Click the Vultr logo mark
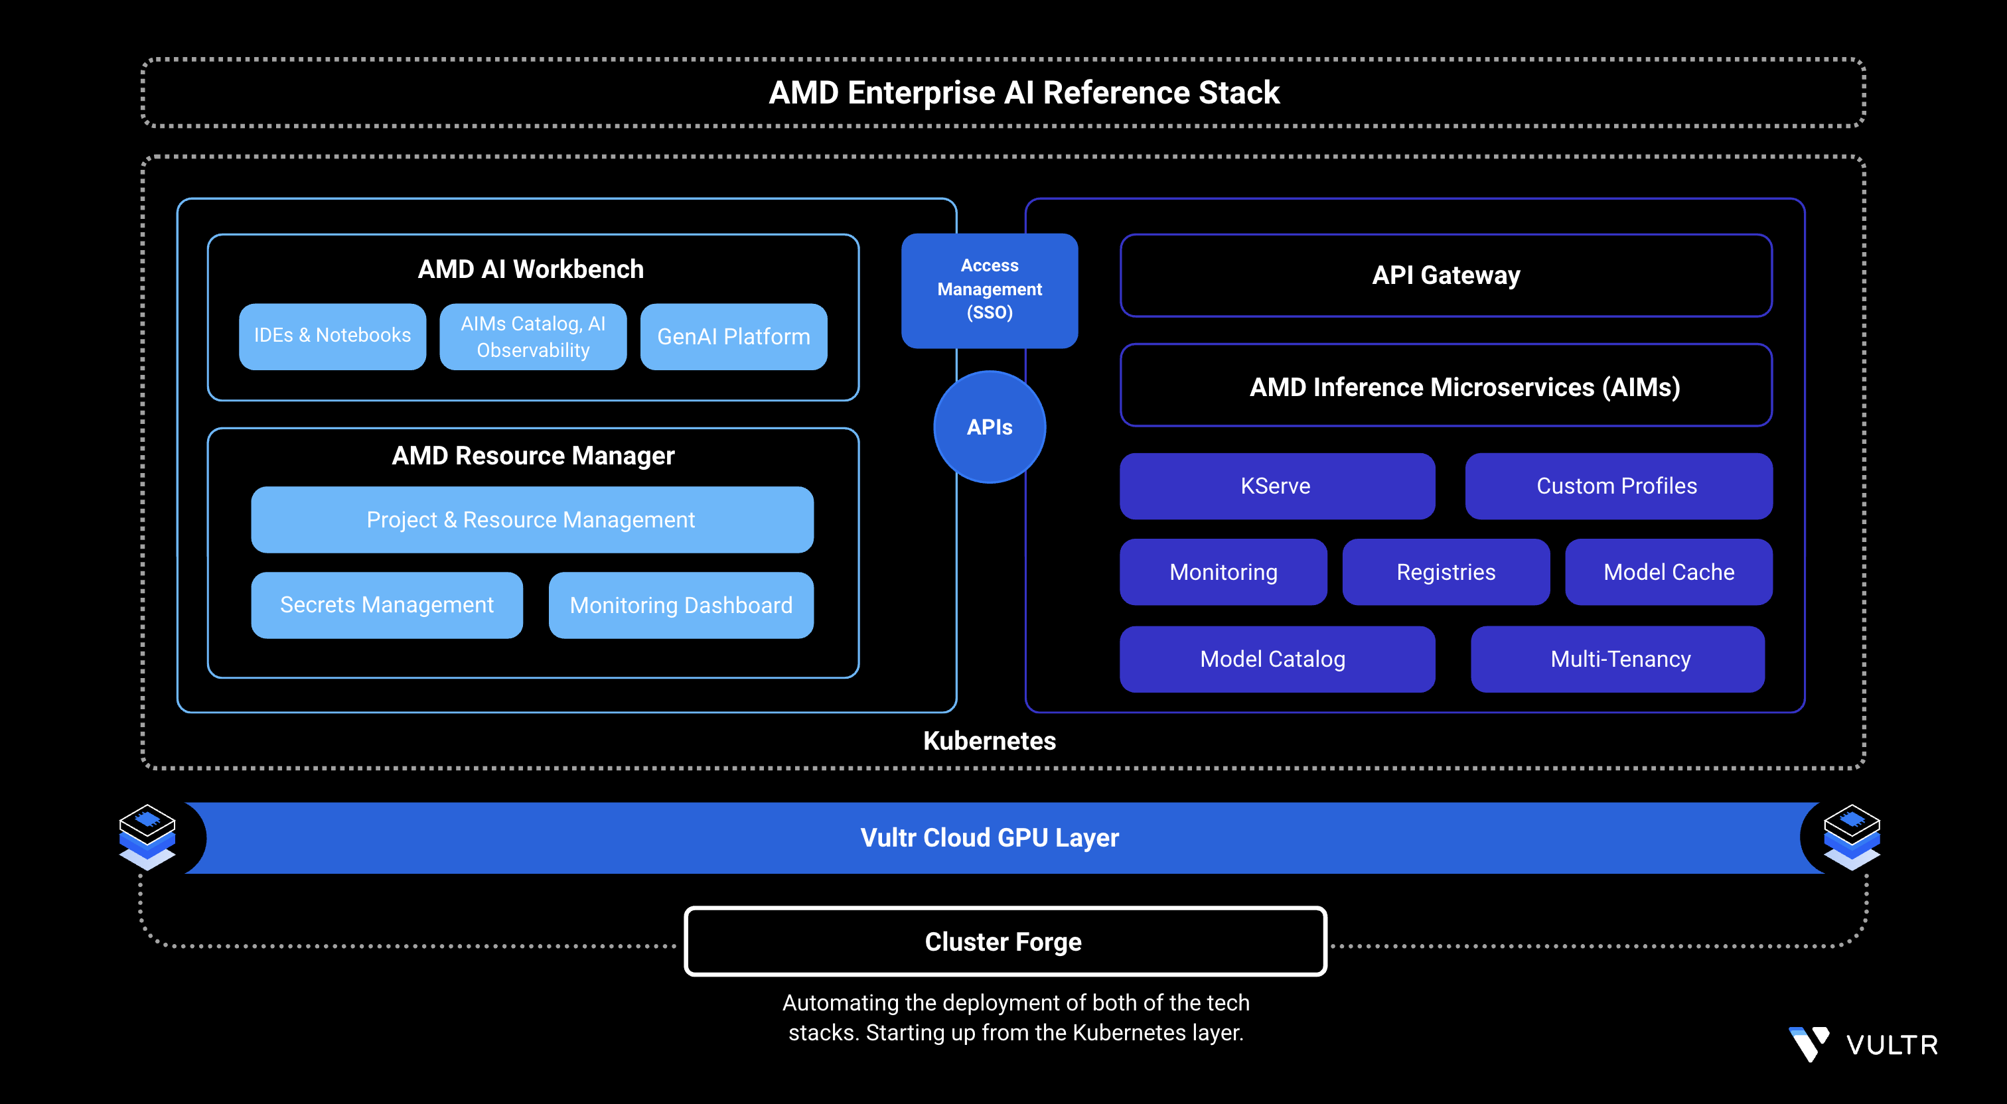The height and width of the screenshot is (1104, 2007). click(x=1809, y=1044)
